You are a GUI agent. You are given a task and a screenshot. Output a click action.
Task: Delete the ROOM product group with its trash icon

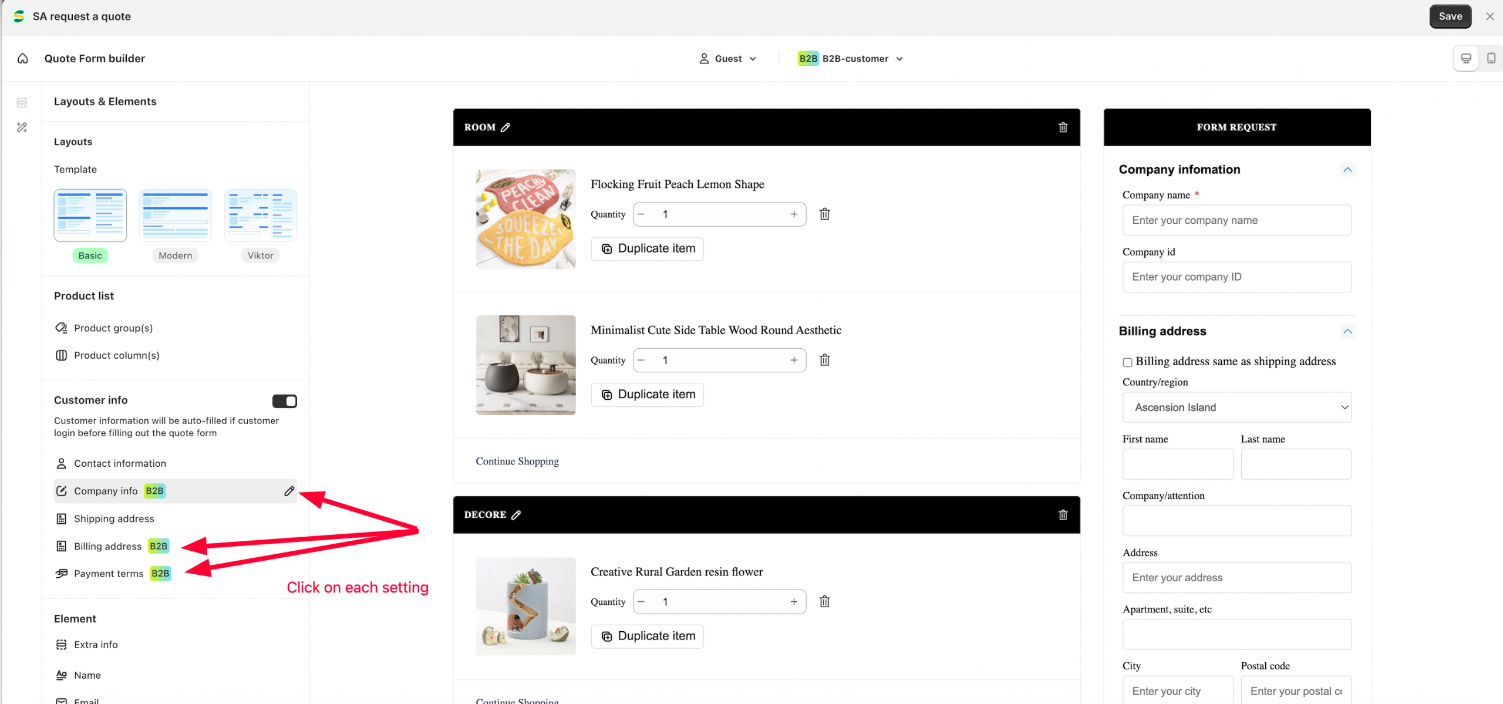[1063, 127]
